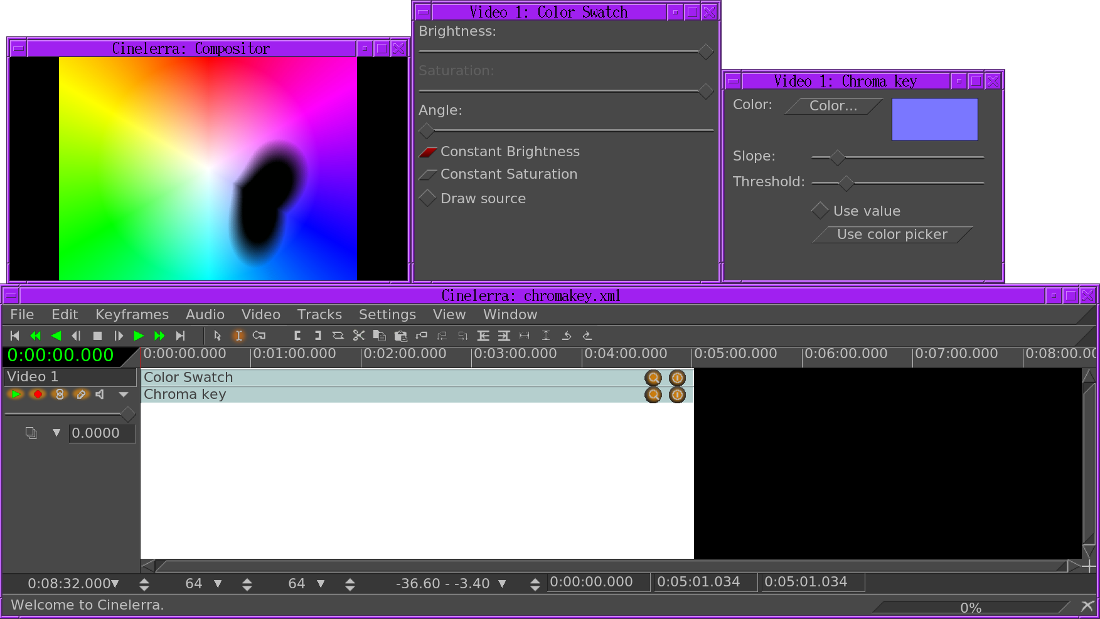Open the overlay mode dropdown on Video 1

tap(56, 433)
